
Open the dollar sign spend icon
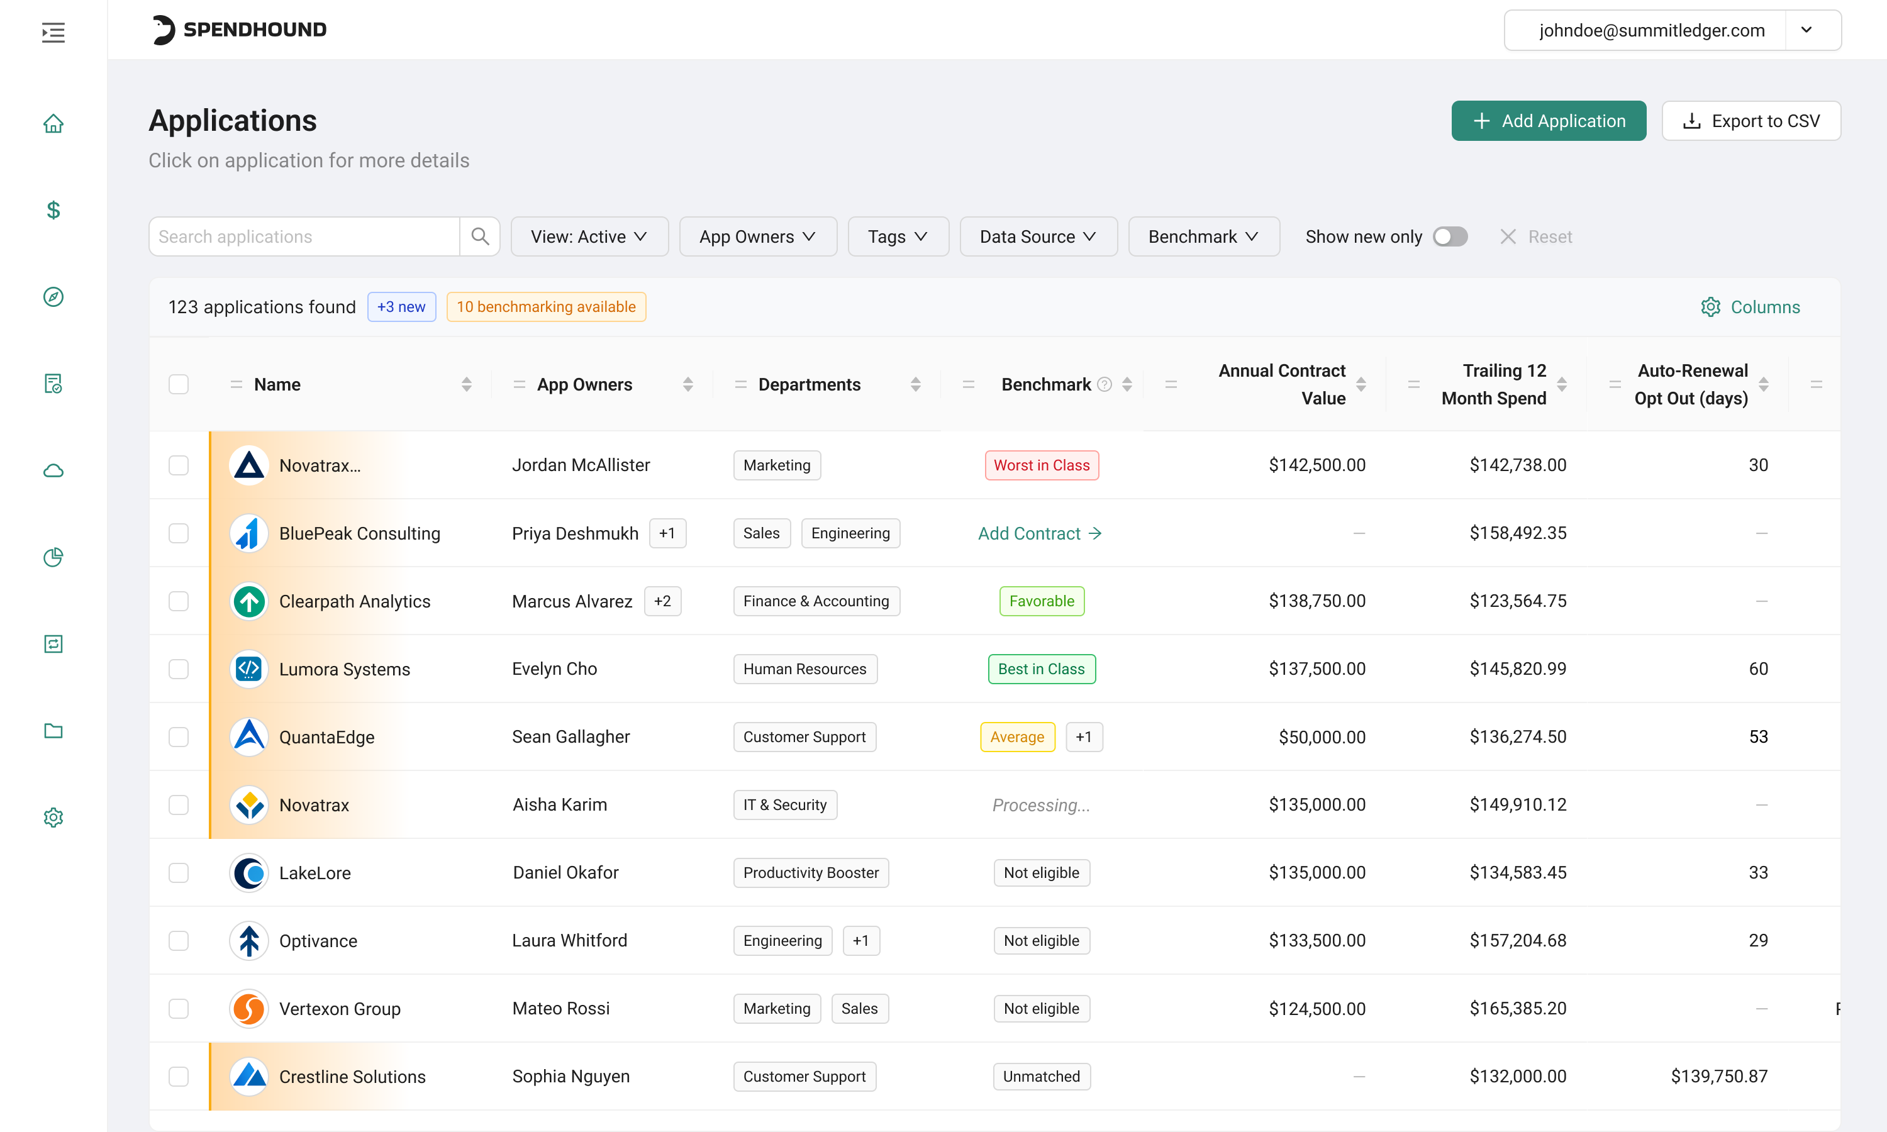53,210
